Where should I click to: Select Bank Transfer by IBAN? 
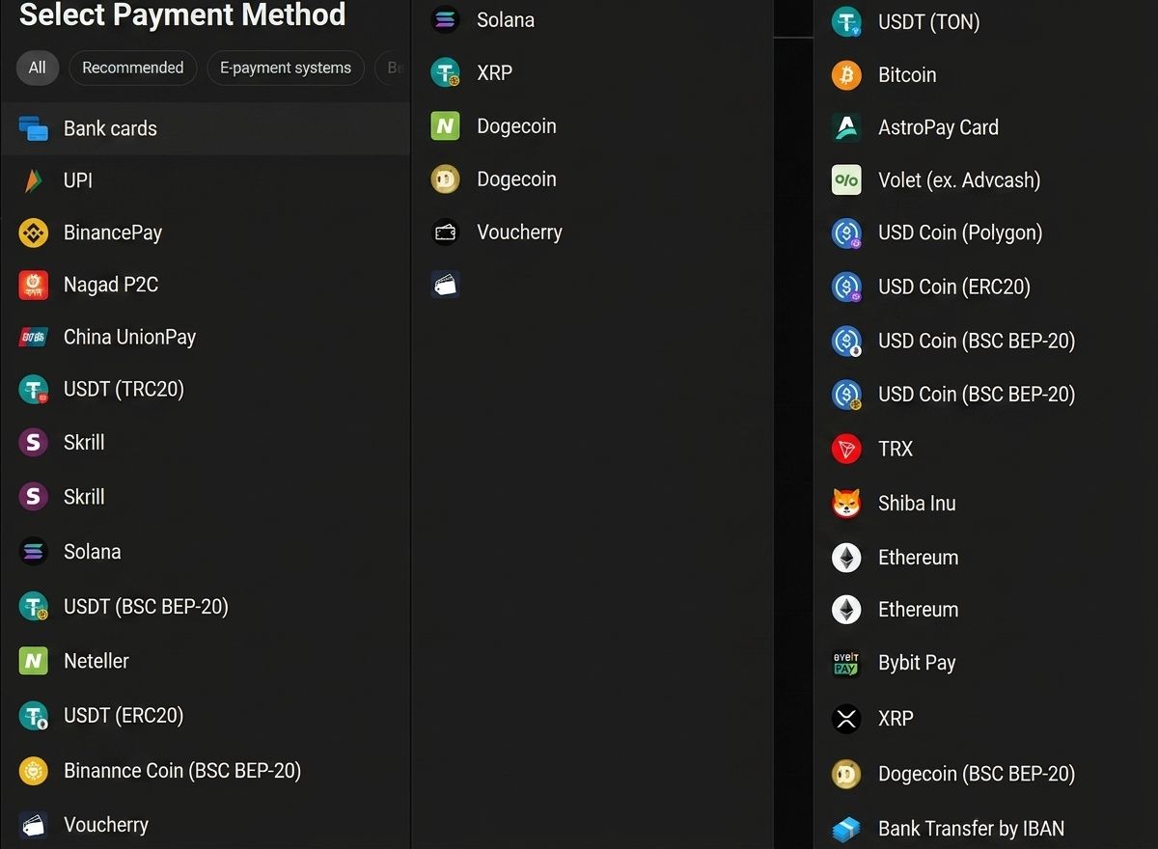click(x=972, y=828)
